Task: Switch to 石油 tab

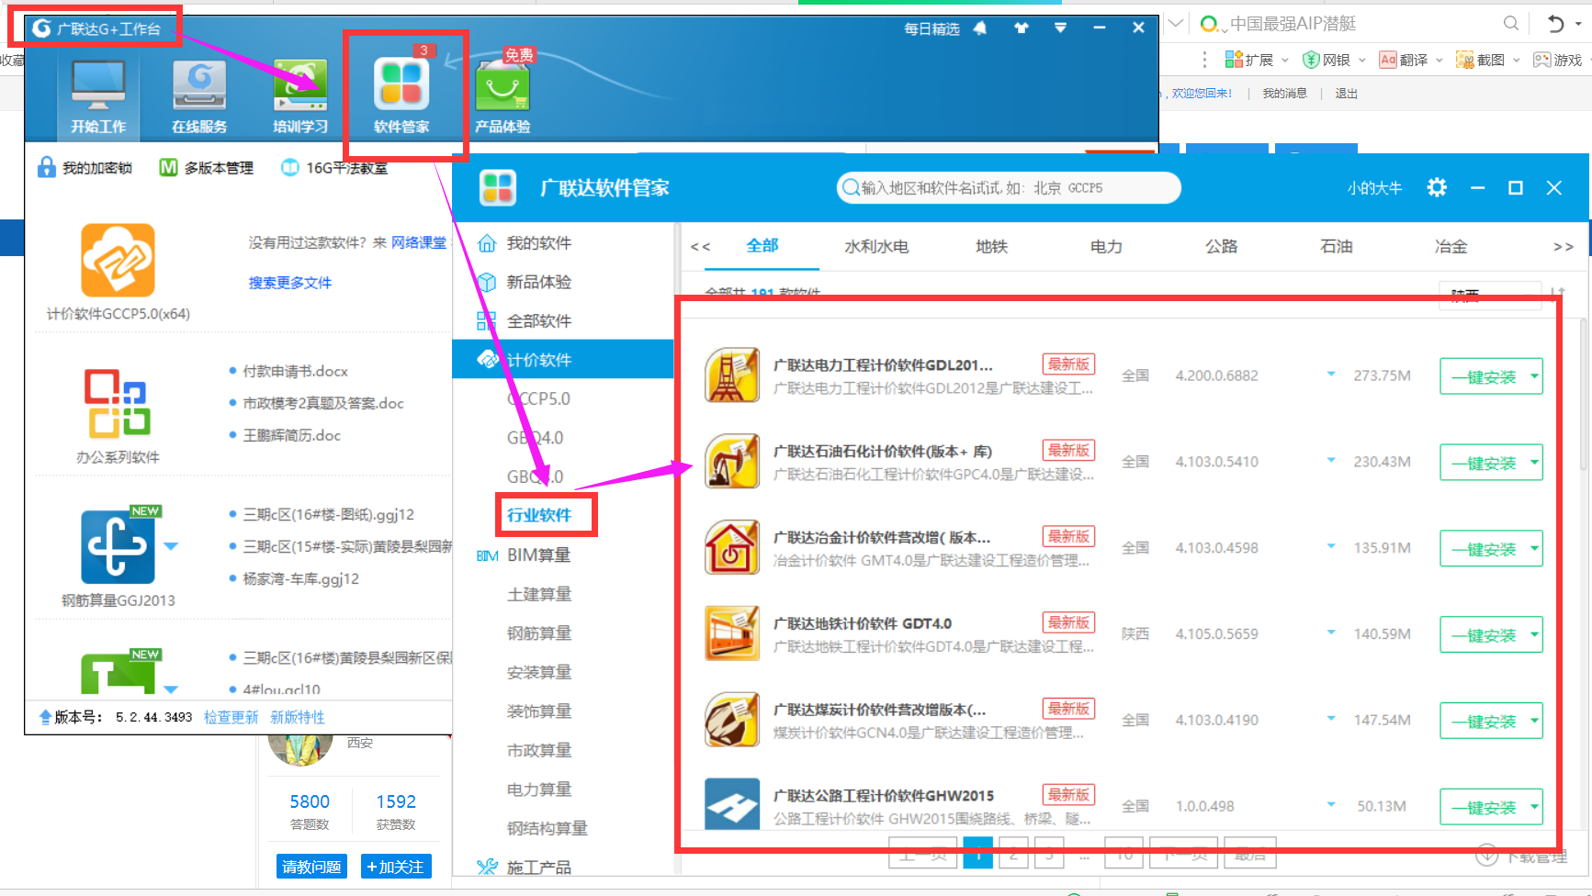Action: (1336, 246)
